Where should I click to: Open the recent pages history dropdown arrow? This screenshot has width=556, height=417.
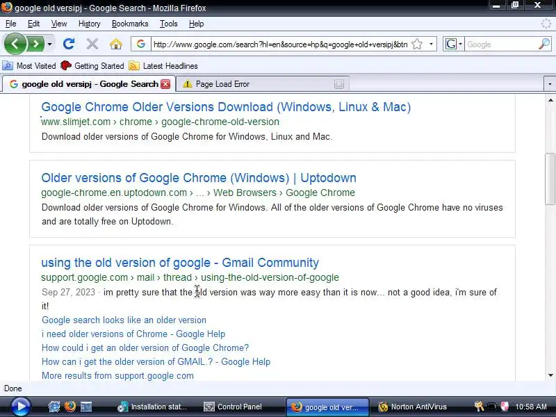[x=49, y=44]
